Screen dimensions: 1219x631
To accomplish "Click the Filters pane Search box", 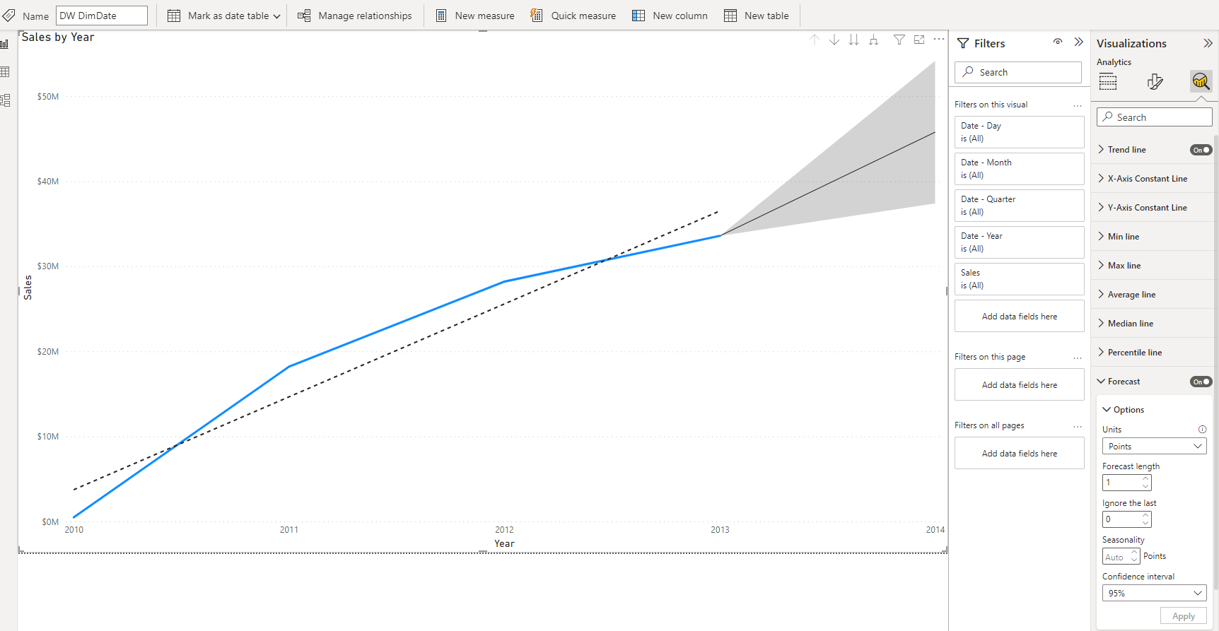I will coord(1018,72).
